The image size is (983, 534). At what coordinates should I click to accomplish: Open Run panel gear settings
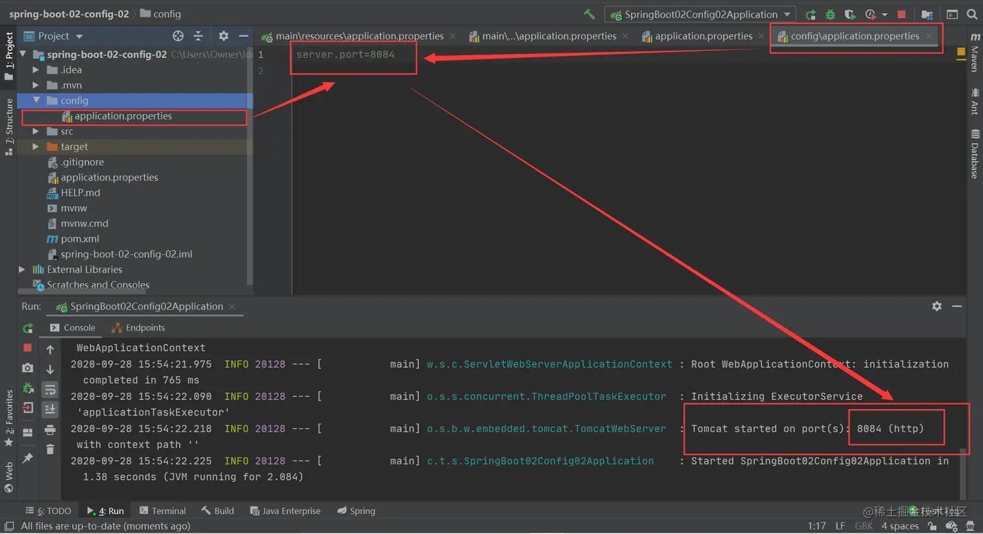937,306
